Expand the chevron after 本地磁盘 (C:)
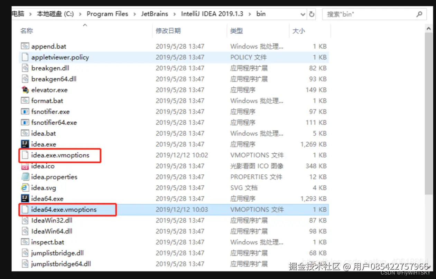This screenshot has height=279, width=436. (80, 14)
